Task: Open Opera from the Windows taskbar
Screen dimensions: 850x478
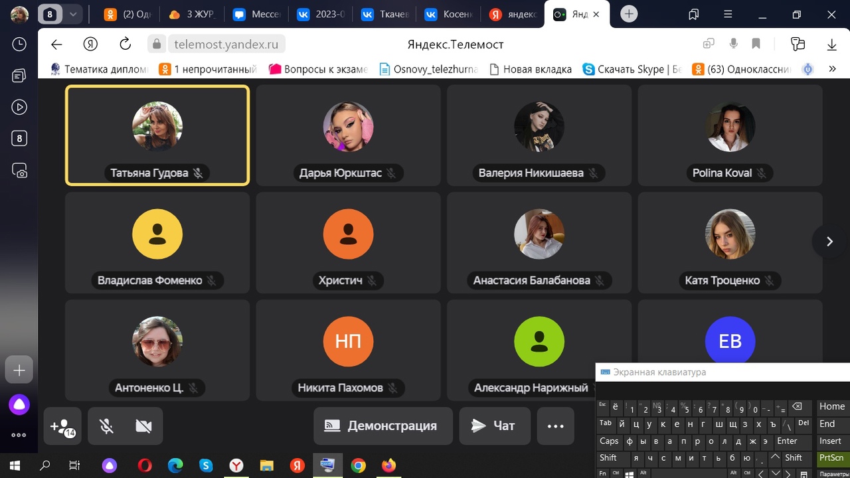Action: (144, 465)
